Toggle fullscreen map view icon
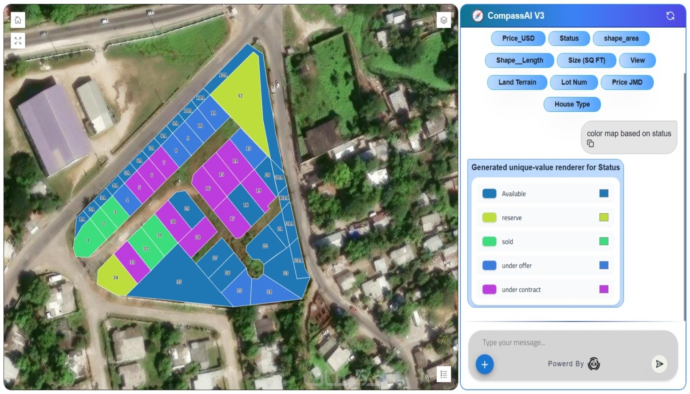690x394 pixels. 18,41
